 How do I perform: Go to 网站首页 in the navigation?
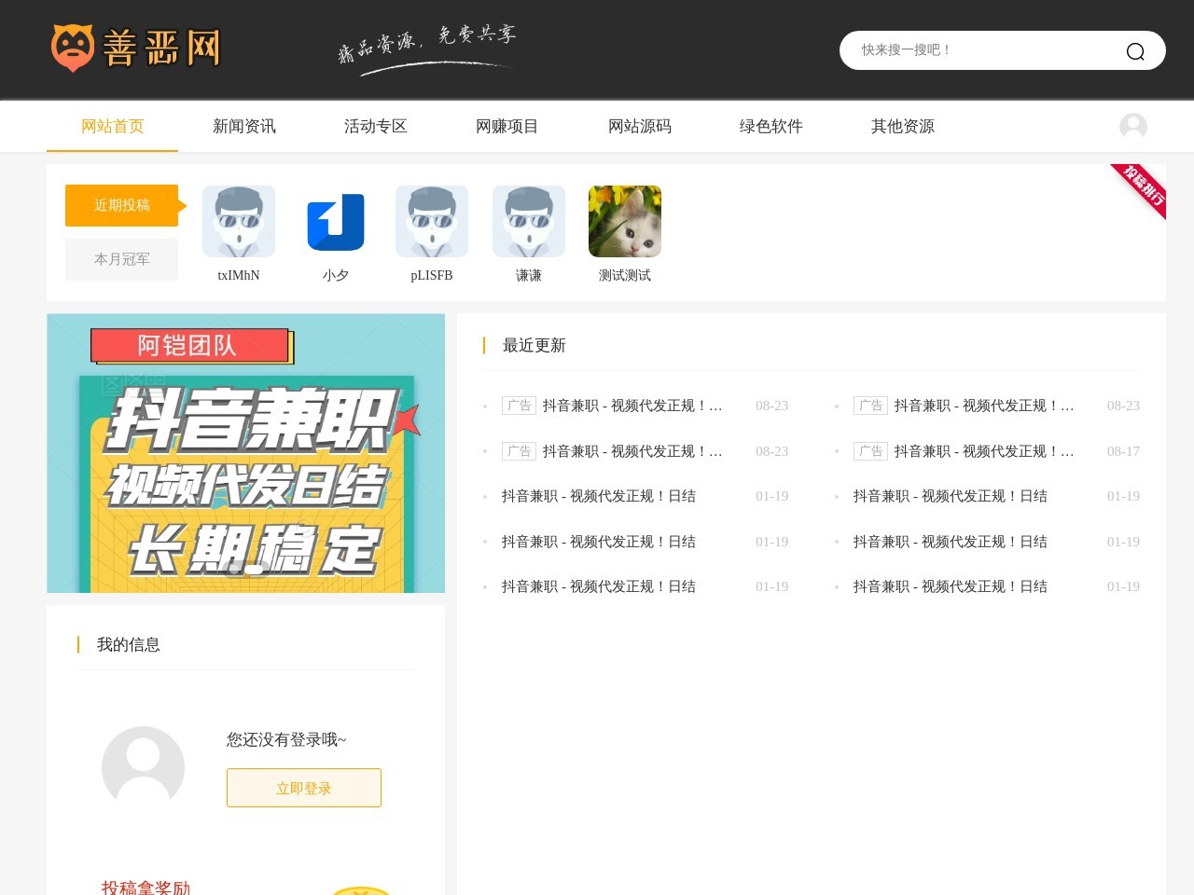click(x=112, y=126)
